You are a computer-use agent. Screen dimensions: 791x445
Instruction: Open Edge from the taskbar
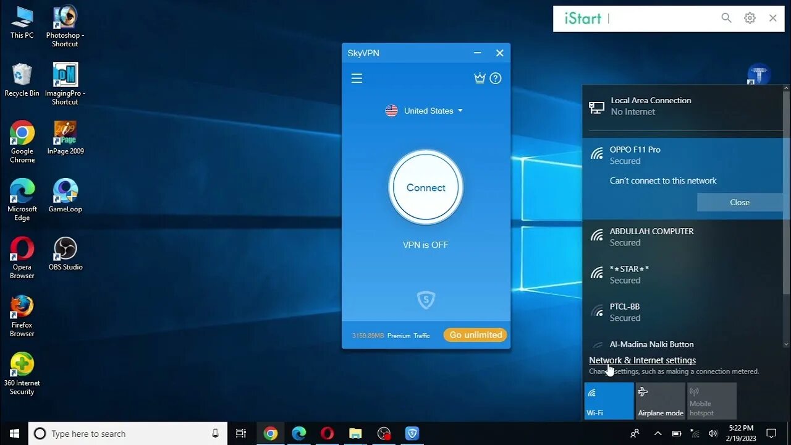coord(299,433)
